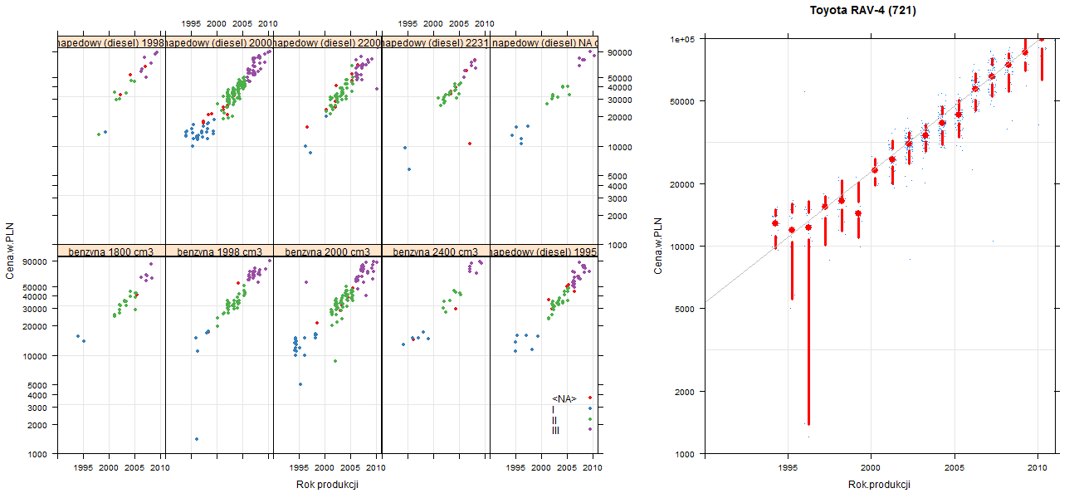Click the "10000" tick on the Toyota plot

click(682, 246)
